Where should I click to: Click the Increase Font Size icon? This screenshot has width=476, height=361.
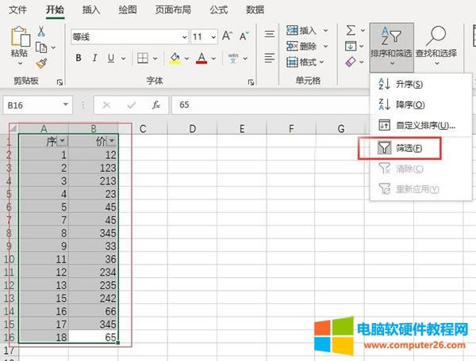click(x=228, y=36)
